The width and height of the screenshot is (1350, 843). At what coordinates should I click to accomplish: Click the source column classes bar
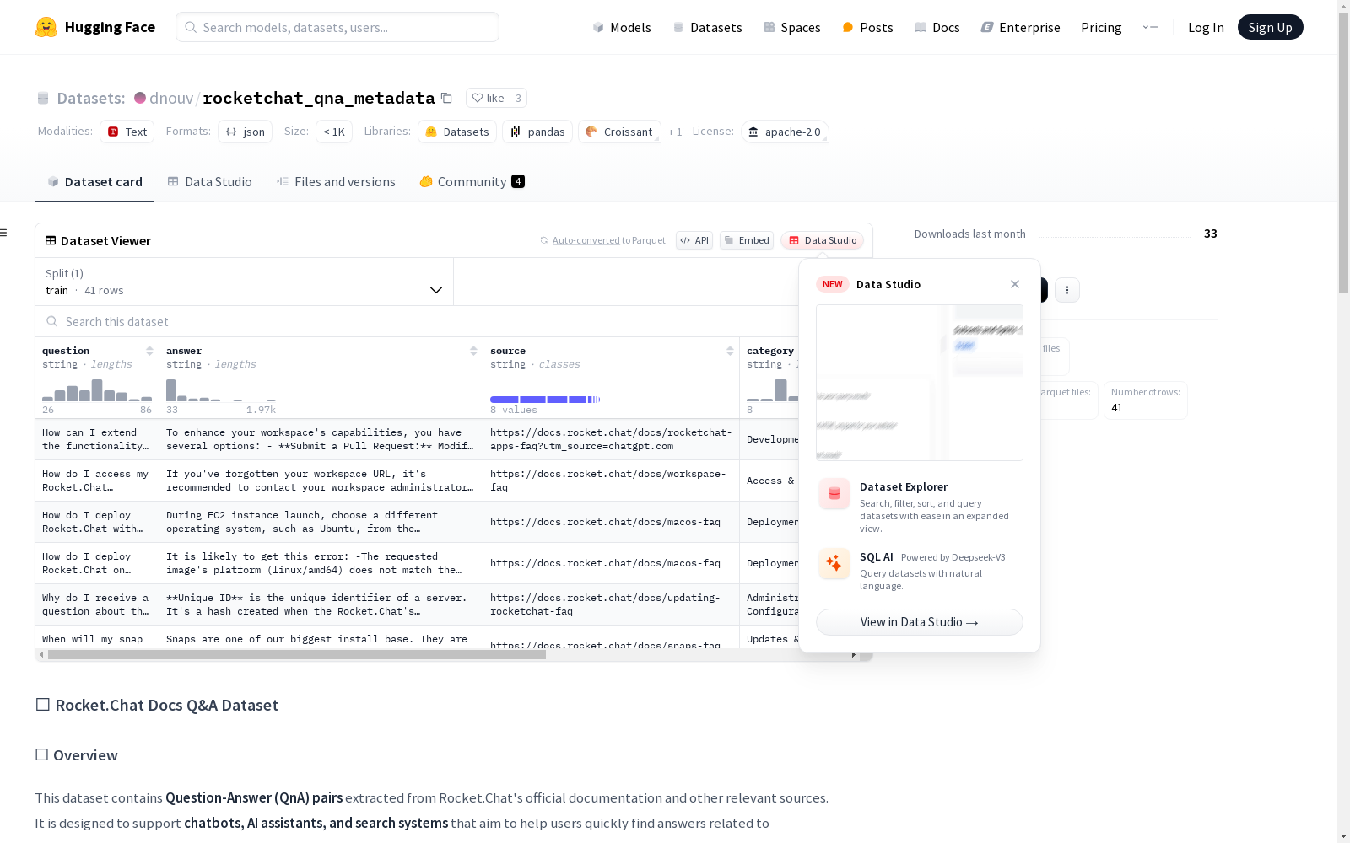pos(545,399)
